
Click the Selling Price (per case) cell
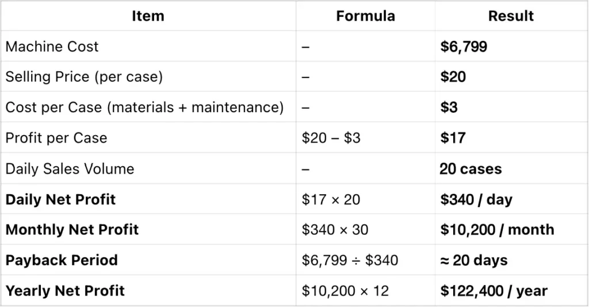coord(84,77)
